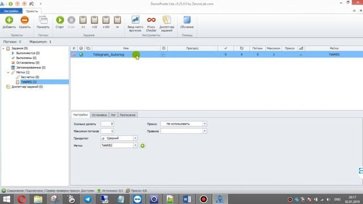
Task: Add ten runs with the +10 icon
Action: coord(94,20)
